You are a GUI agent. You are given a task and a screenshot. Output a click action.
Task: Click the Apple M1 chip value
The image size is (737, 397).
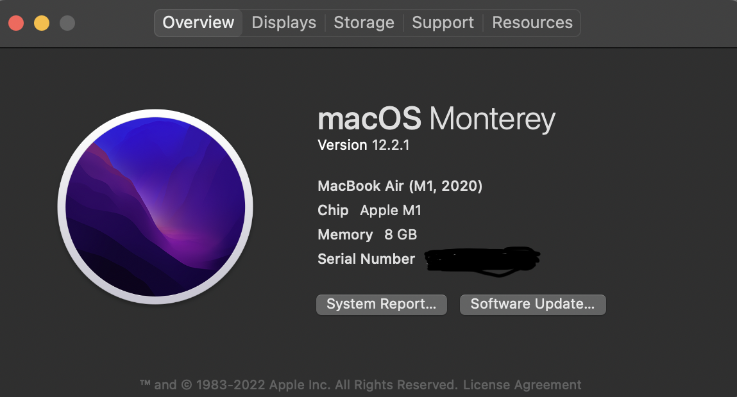[x=391, y=211]
